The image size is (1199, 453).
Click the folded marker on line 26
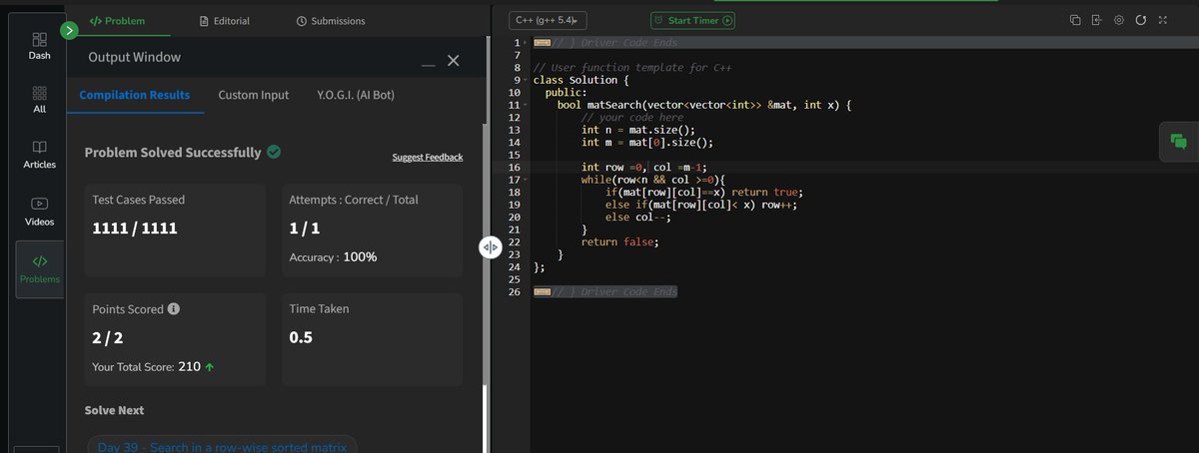541,291
